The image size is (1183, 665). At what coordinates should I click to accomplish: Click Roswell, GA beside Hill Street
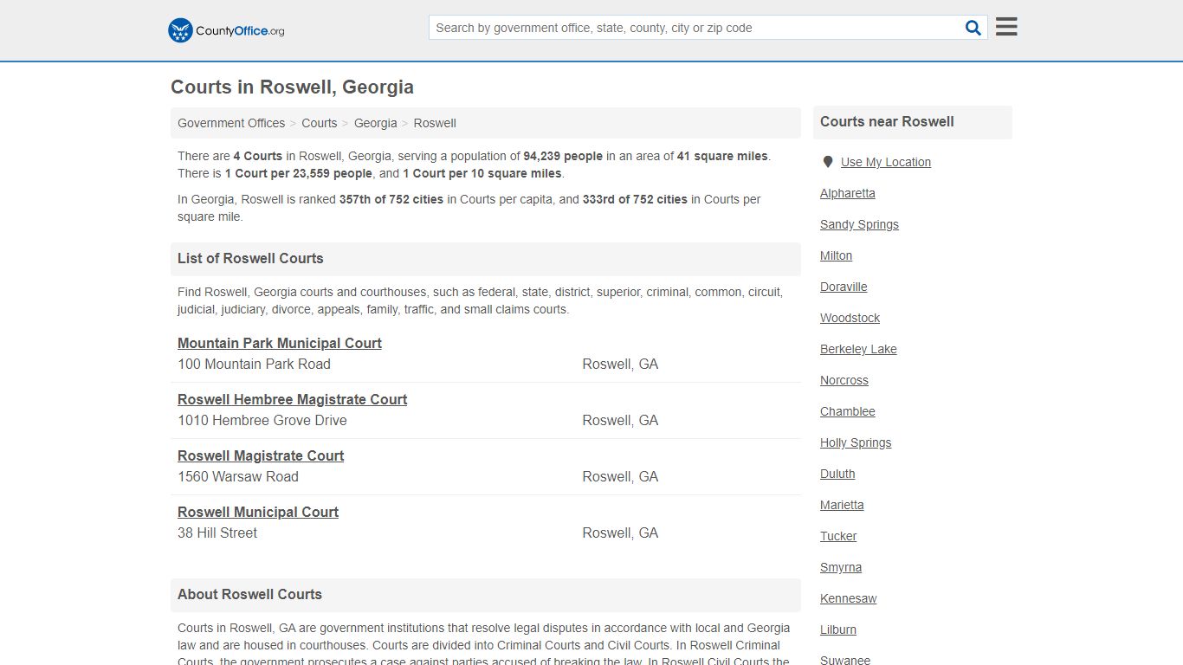click(x=620, y=533)
